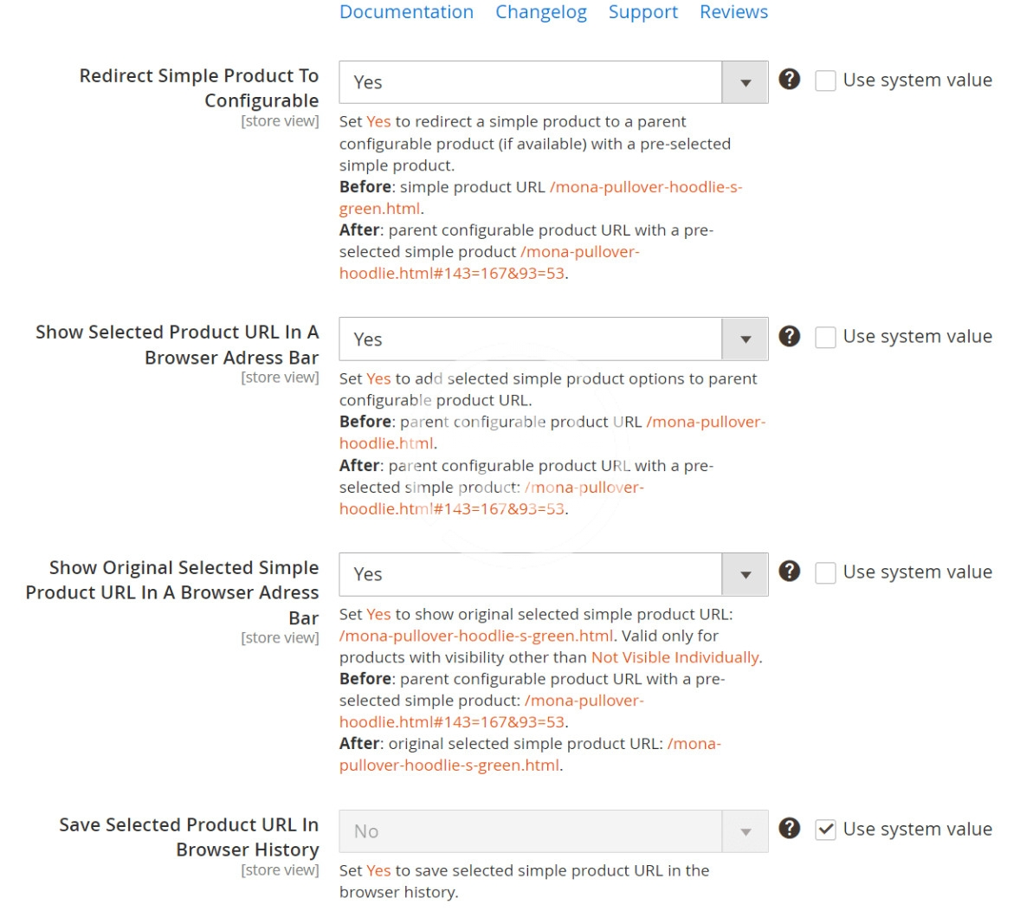Click the disabled Save Selected Product URL dropdown
This screenshot has height=911, width=1033.
552,831
